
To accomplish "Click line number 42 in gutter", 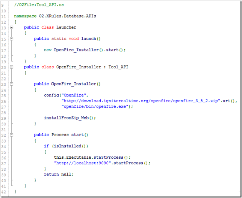I will [3, 192].
